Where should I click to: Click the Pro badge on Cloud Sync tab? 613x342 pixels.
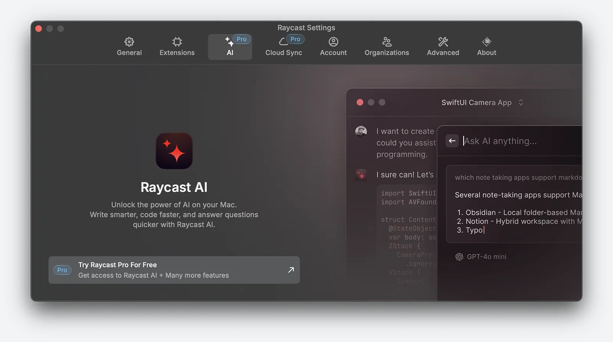295,39
